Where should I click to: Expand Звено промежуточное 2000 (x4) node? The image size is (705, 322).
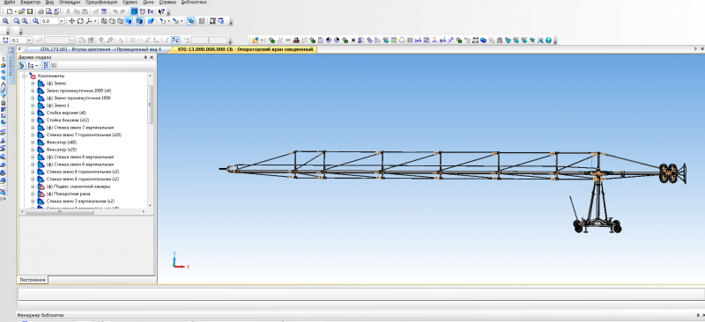coord(33,91)
